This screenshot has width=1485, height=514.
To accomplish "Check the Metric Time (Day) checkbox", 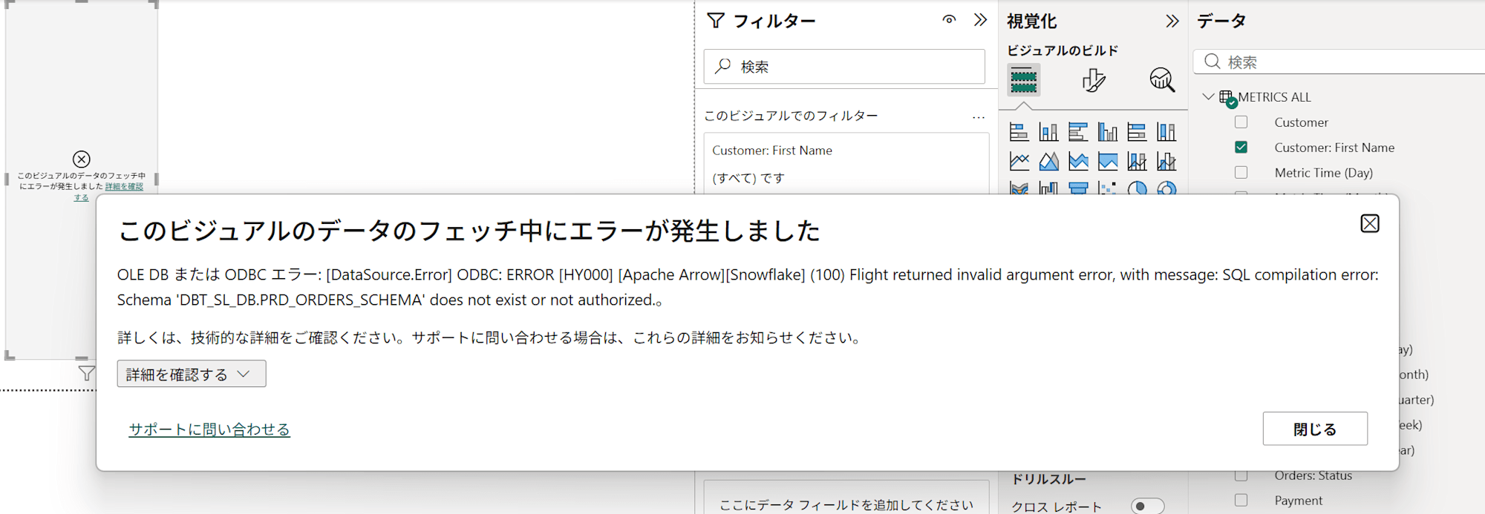I will click(x=1241, y=172).
